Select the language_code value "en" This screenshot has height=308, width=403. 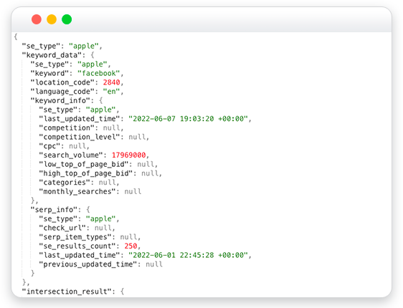(112, 92)
